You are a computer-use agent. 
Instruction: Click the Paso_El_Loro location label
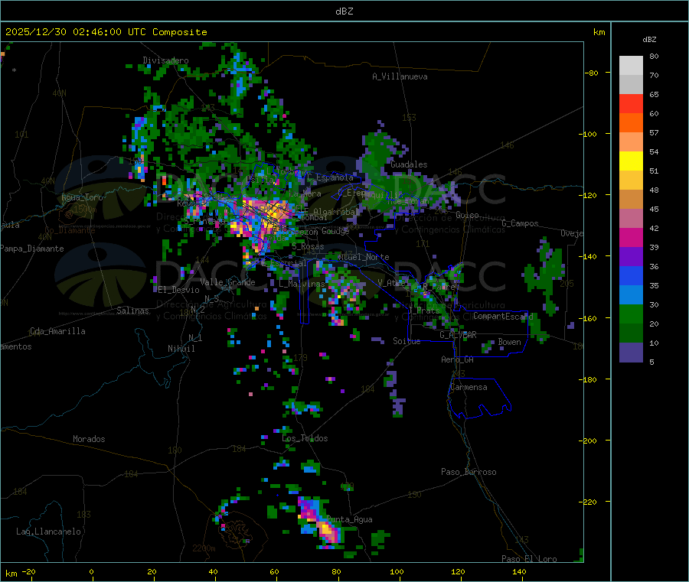tap(529, 559)
